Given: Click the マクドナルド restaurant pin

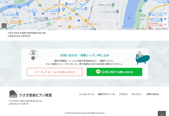Looking at the screenshot, I should (x=69, y=27).
